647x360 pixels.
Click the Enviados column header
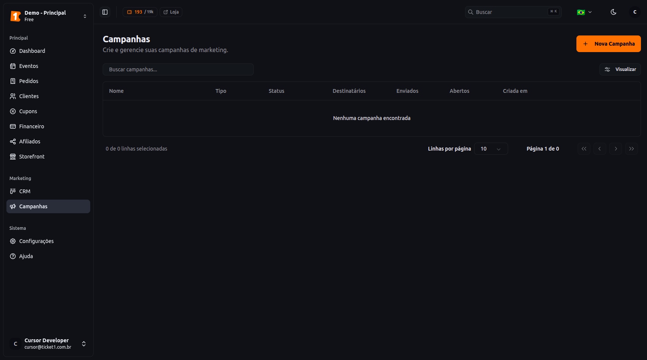(407, 91)
